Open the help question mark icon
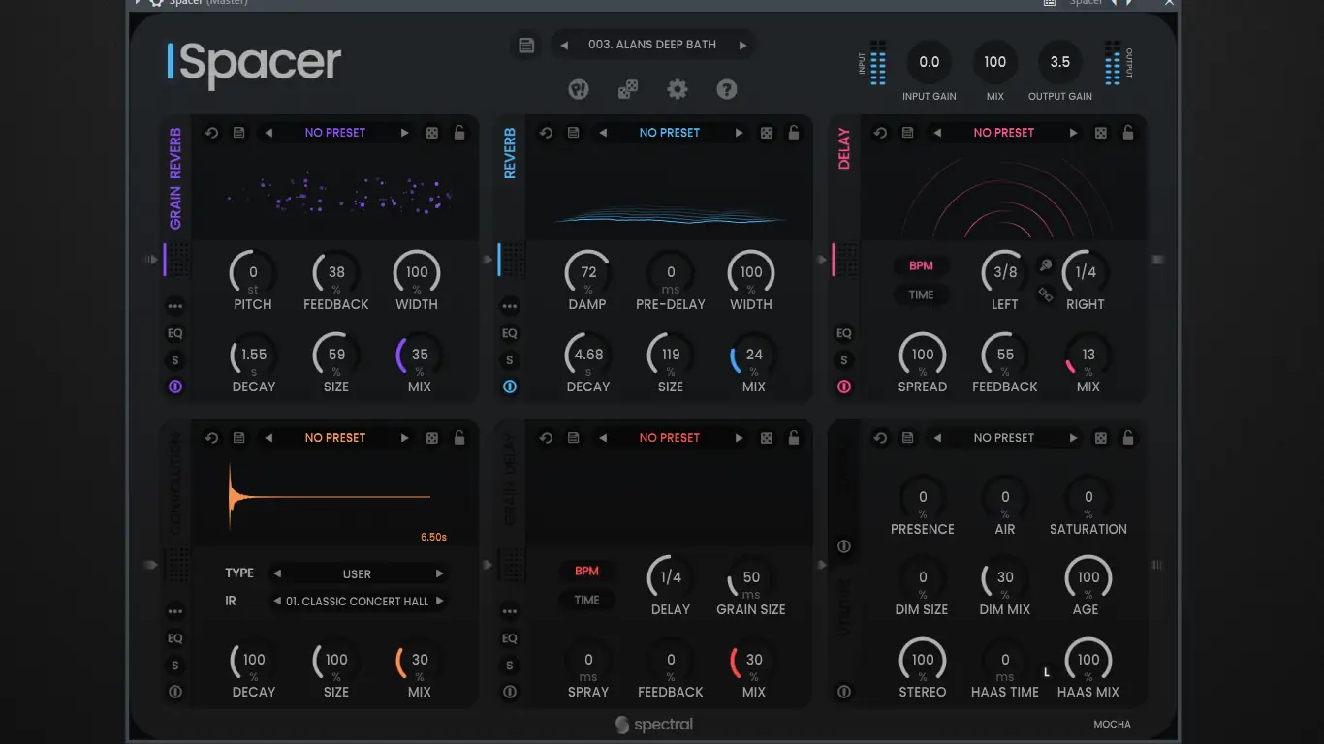Viewport: 1324px width, 744px height. tap(727, 90)
